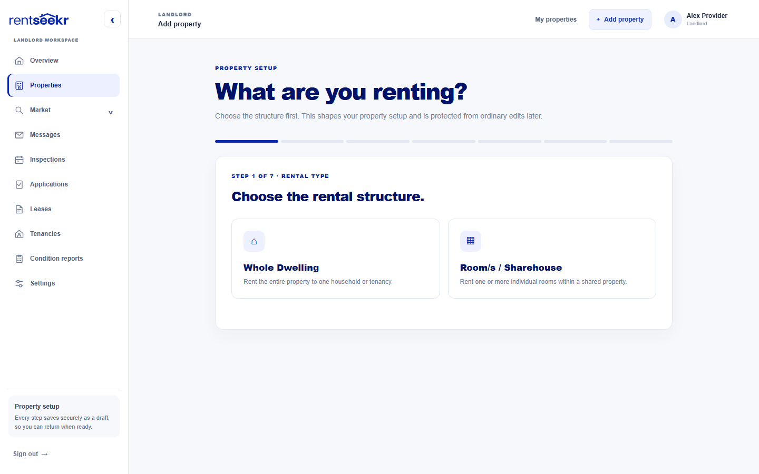Click the plus icon on Add property
Viewport: 759px width, 474px height.
(x=598, y=19)
